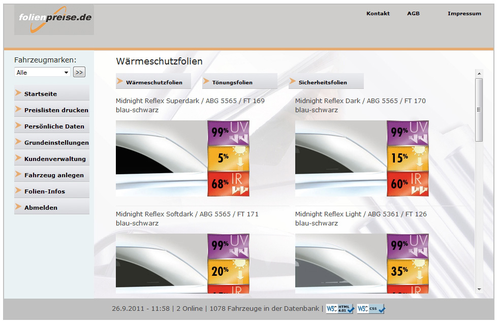The image size is (498, 324).
Task: Click the W3C CSS validation badge
Action: click(x=371, y=308)
